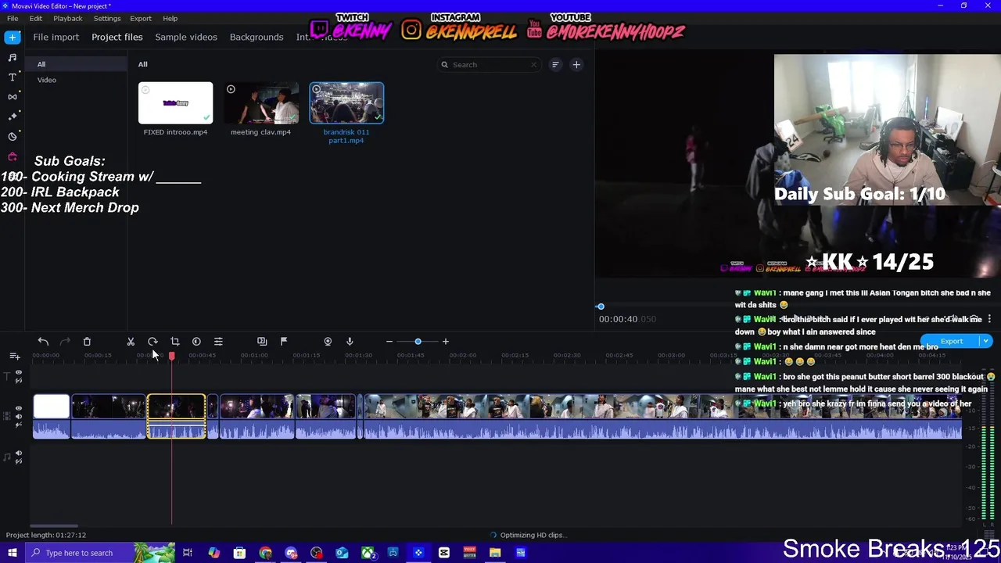Open the Settings menu
This screenshot has height=563, width=1001.
tap(107, 18)
